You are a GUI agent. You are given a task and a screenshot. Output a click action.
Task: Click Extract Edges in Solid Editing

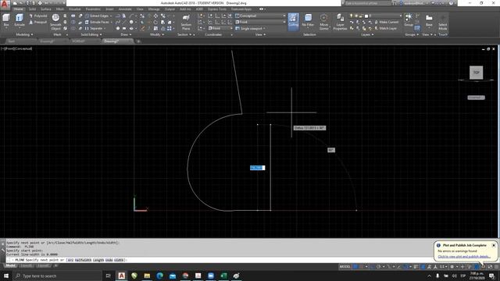pyautogui.click(x=98, y=16)
